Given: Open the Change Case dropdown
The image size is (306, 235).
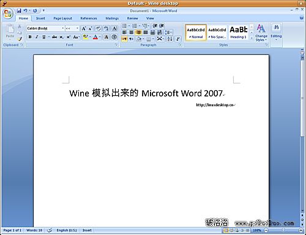Looking at the screenshot, I should [76, 37].
